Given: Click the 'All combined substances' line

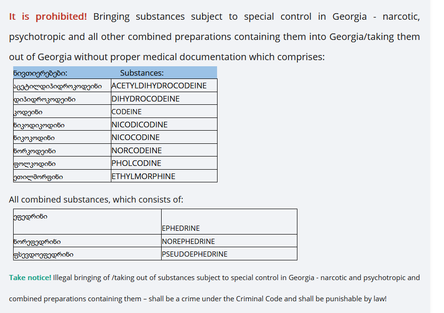Looking at the screenshot, I should pyautogui.click(x=96, y=200).
